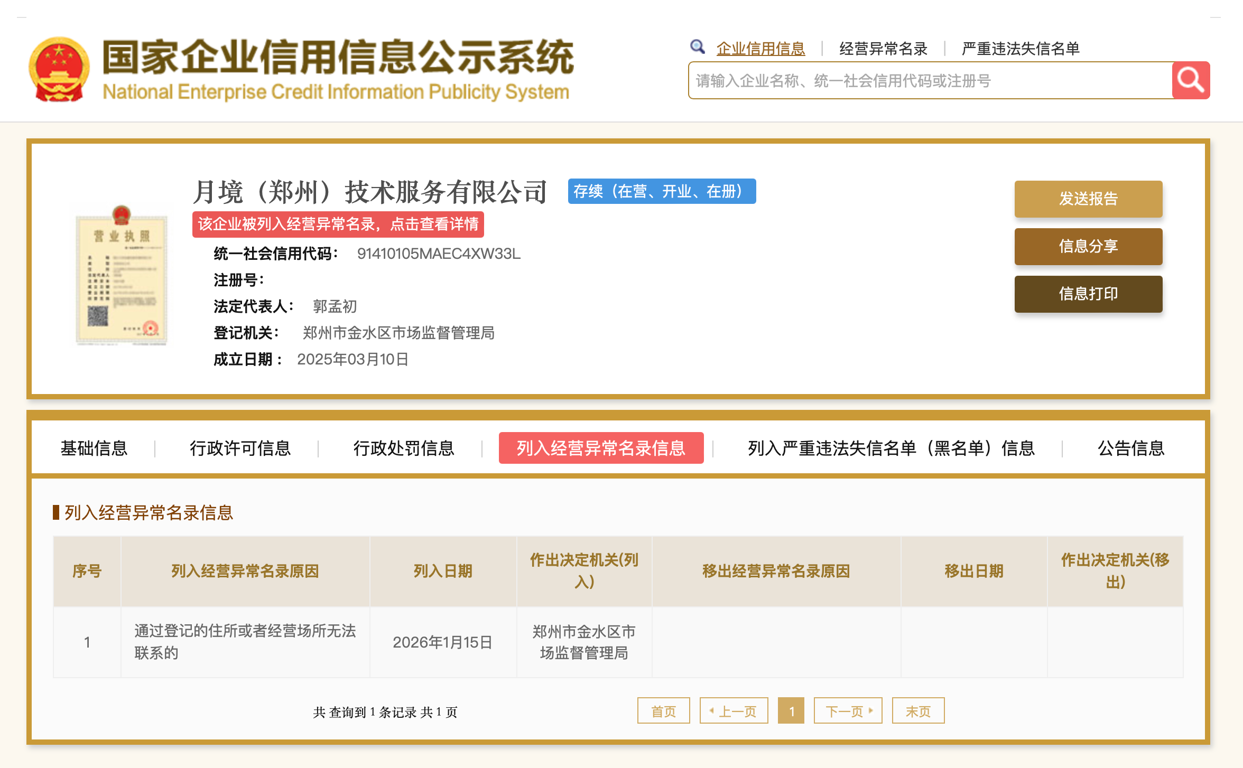The height and width of the screenshot is (768, 1243).
Task: Switch to the 基础信息 tab
Action: [x=94, y=448]
